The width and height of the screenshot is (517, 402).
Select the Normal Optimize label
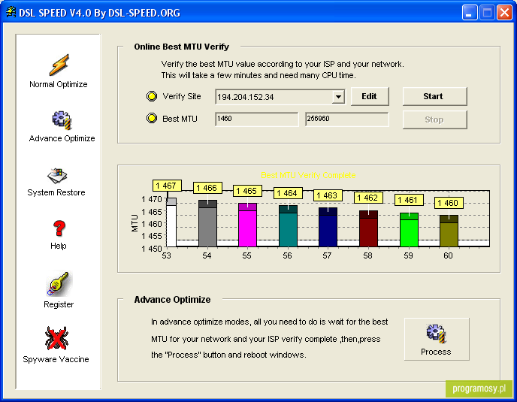[x=59, y=84]
